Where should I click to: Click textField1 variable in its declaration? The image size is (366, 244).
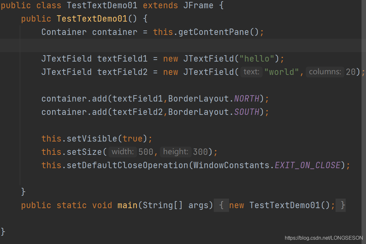[122, 59]
